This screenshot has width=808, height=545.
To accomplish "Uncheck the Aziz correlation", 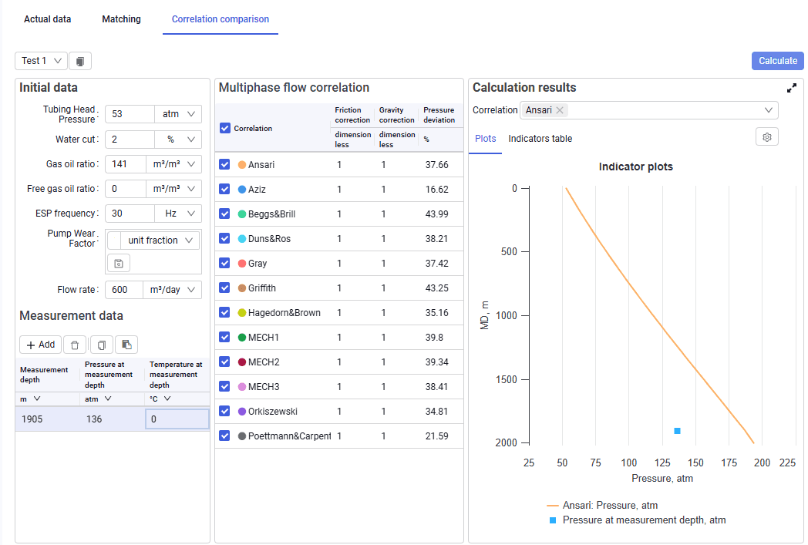I will click(x=224, y=189).
